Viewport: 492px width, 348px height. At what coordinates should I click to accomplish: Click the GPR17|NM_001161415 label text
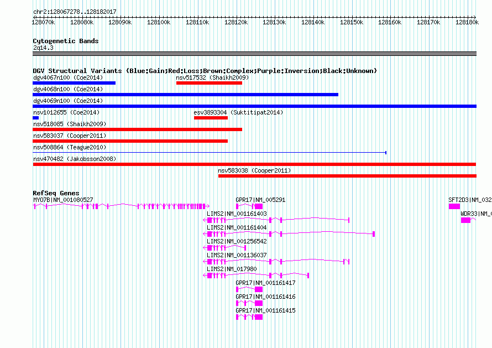(x=265, y=310)
